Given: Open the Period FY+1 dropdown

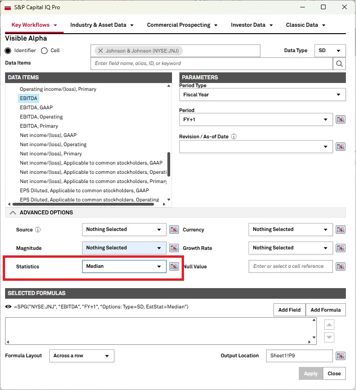Looking at the screenshot, I should pos(256,119).
